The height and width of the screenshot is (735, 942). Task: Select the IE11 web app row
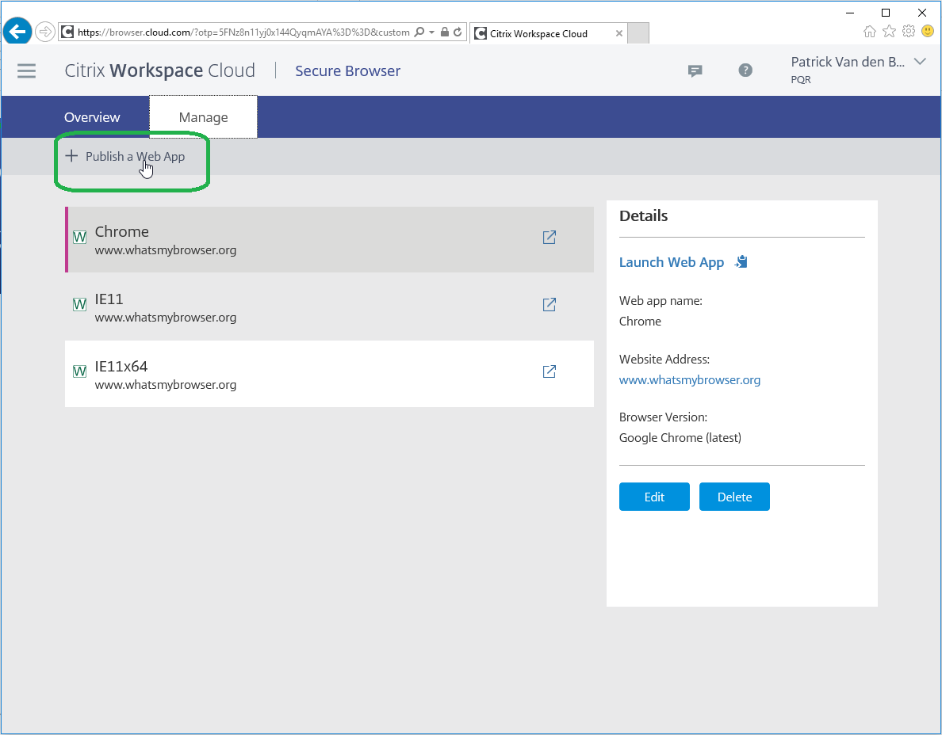click(329, 307)
